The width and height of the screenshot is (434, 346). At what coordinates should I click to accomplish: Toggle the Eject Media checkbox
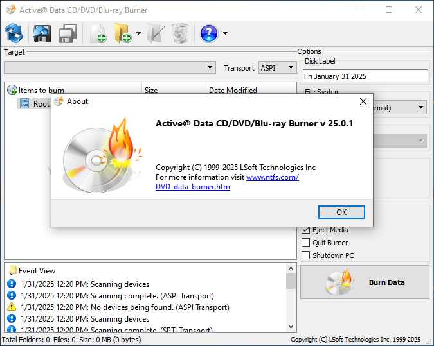coord(305,230)
